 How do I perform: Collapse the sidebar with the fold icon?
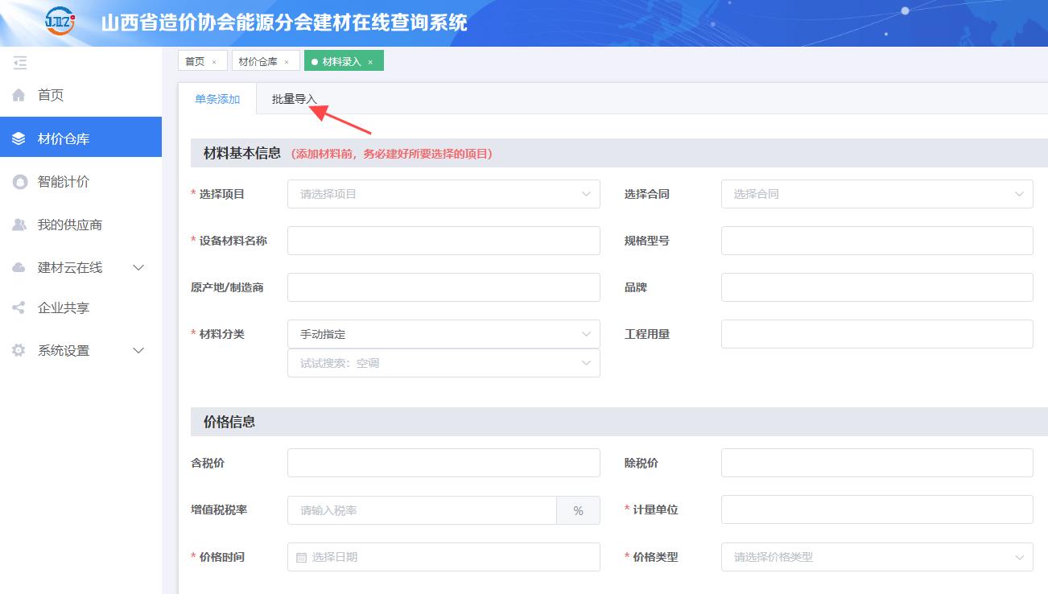pyautogui.click(x=20, y=64)
